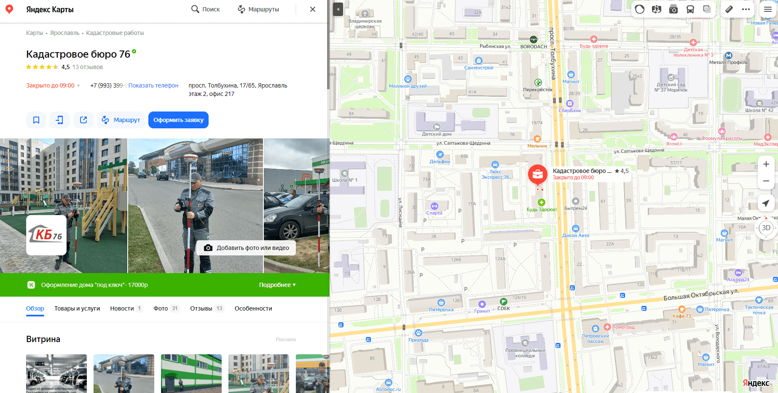Screen dimensions: 778x393
Task: Open the Поиск search tool
Action: pos(206,9)
